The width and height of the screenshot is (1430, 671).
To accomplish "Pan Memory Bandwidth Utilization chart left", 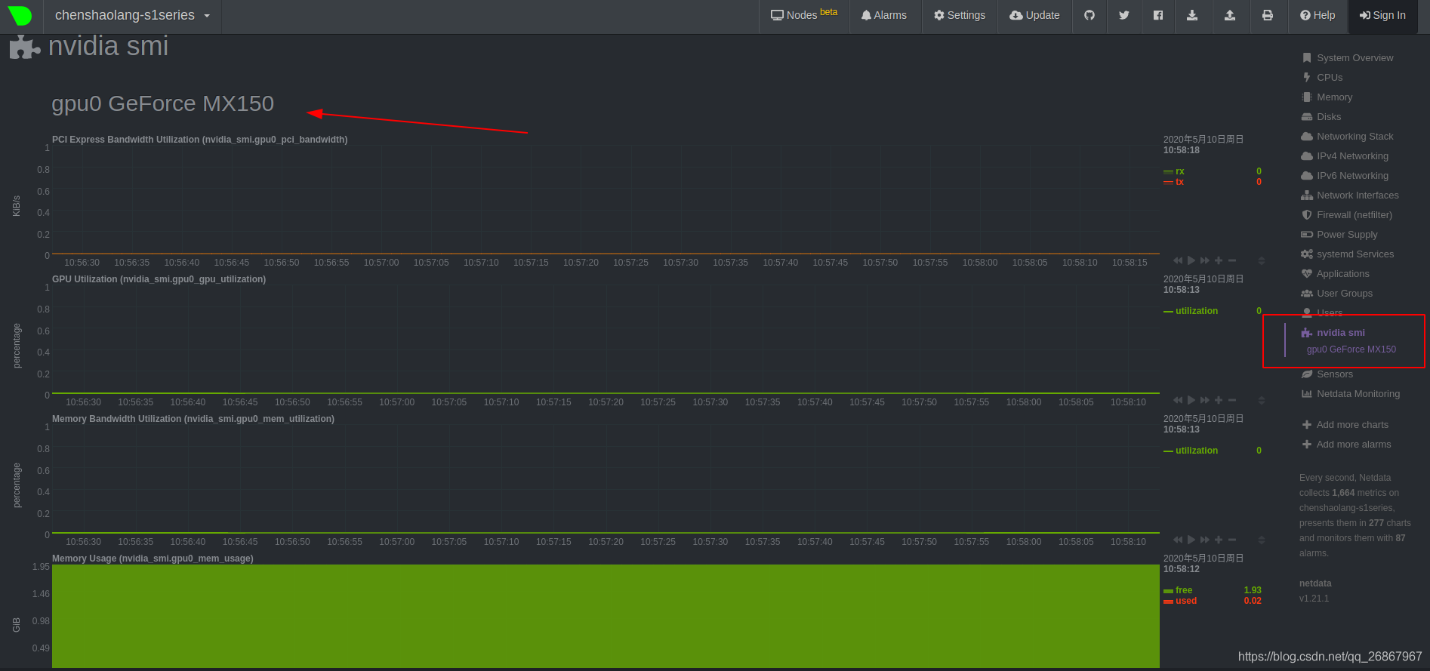I will tap(1178, 540).
